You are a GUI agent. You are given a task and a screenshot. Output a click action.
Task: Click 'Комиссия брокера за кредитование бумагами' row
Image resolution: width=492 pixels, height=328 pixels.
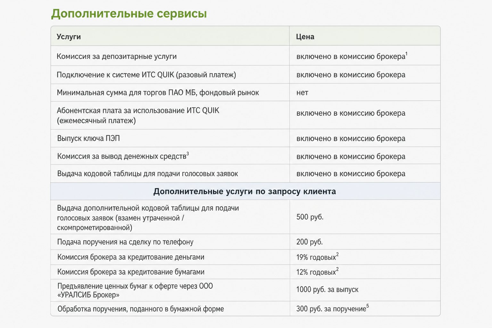tap(245, 272)
